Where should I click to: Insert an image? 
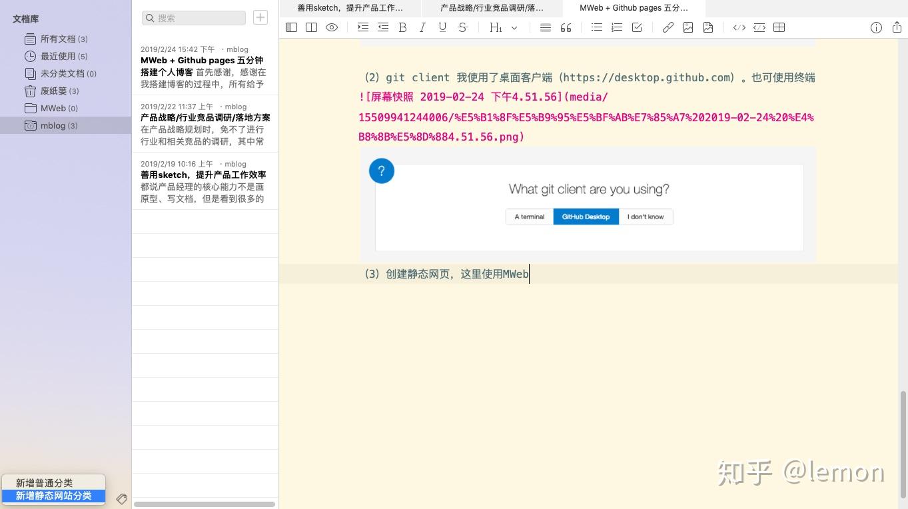pos(688,27)
